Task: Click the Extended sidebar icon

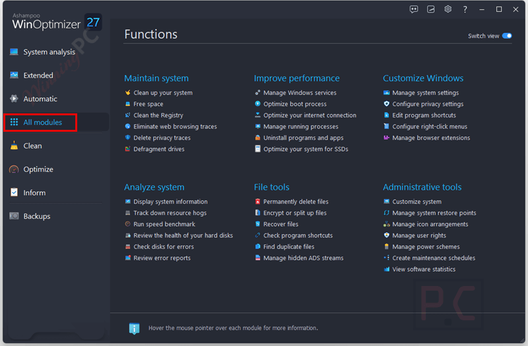Action: click(x=14, y=75)
